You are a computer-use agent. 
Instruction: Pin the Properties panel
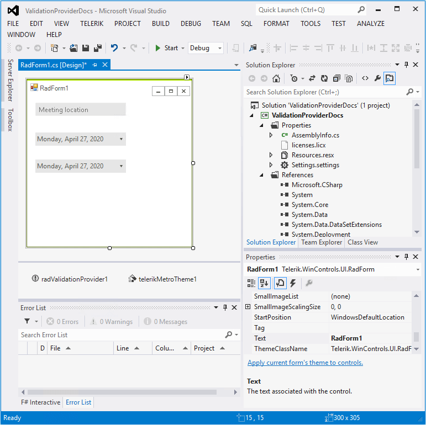(x=406, y=257)
